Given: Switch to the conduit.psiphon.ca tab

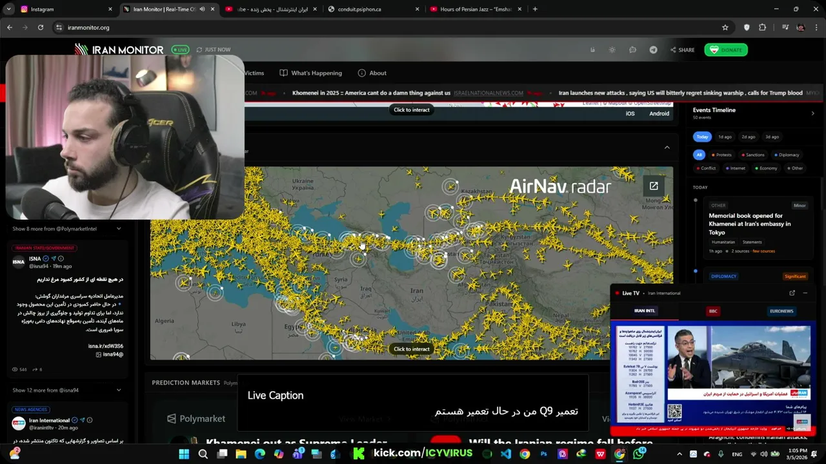Looking at the screenshot, I should point(373,9).
